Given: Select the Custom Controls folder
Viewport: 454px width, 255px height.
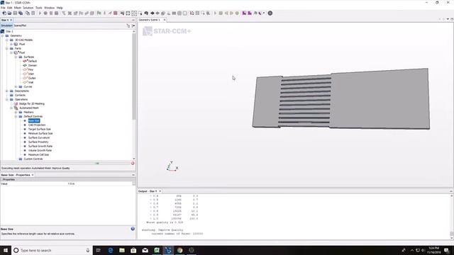Looking at the screenshot, I should point(33,159).
